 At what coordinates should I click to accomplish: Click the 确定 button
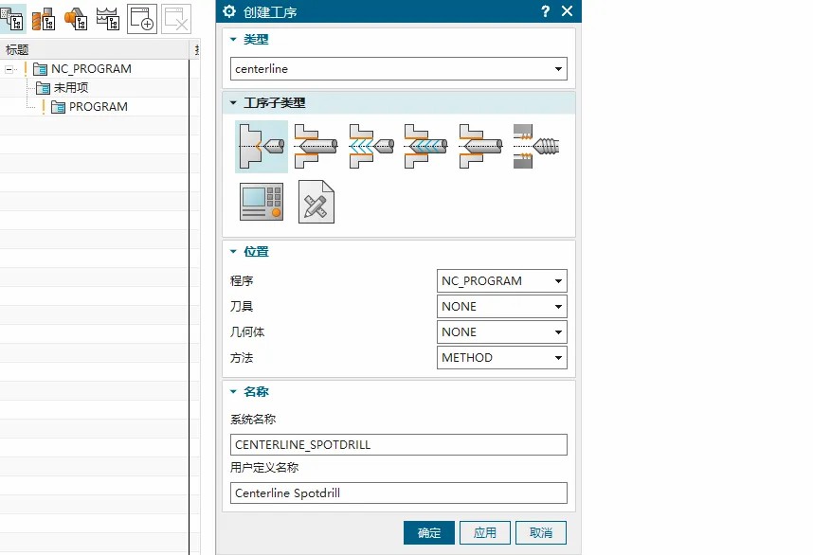(x=429, y=532)
